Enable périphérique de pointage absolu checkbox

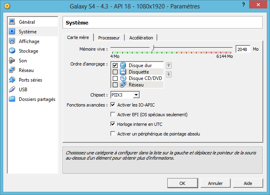point(113,134)
